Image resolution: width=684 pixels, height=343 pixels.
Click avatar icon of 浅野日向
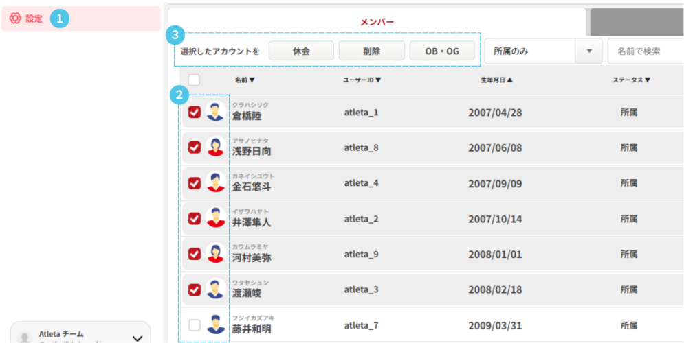click(x=215, y=147)
